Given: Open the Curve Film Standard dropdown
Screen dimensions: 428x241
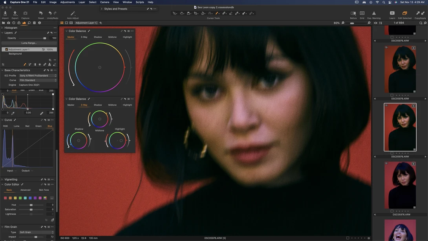Looking at the screenshot, I should (x=38, y=80).
